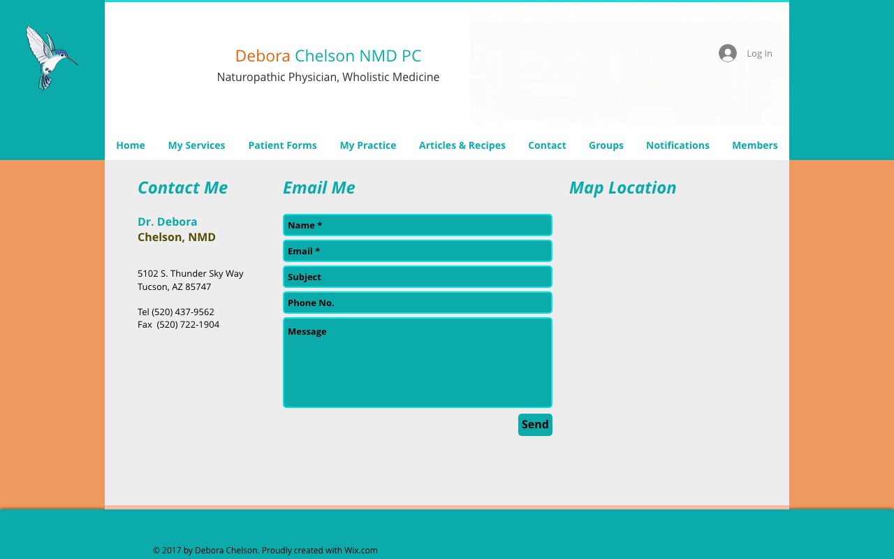Navigate to My Practice
Screen dimensions: 894x559
pos(367,145)
